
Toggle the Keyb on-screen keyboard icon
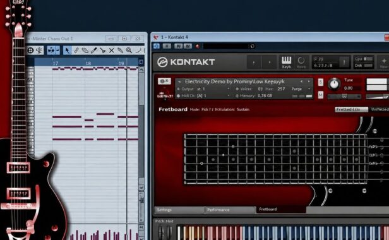point(286,62)
